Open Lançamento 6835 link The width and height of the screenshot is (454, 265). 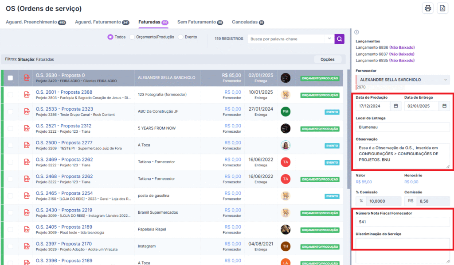pyautogui.click(x=385, y=61)
